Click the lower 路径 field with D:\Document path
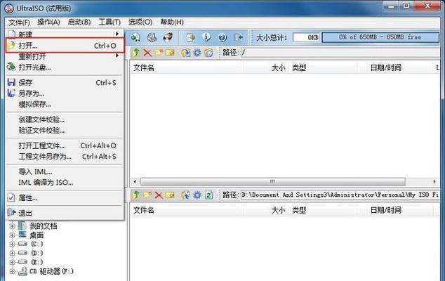Viewport: 445px width, 281px height. click(340, 195)
